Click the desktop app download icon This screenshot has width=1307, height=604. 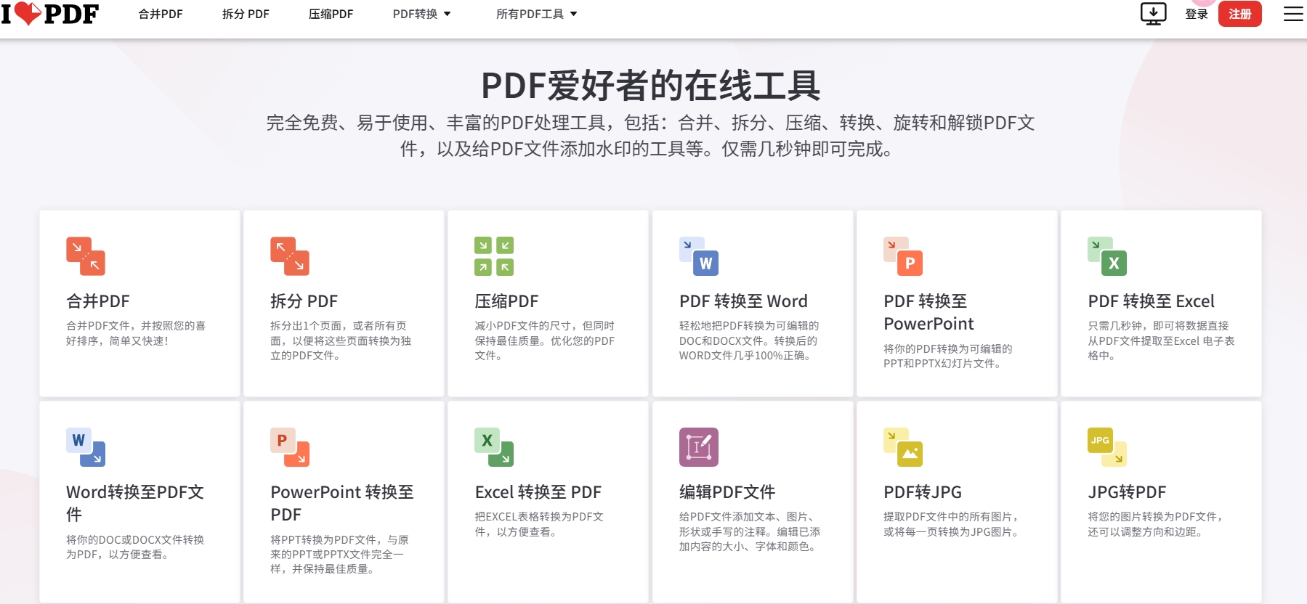pos(1153,14)
